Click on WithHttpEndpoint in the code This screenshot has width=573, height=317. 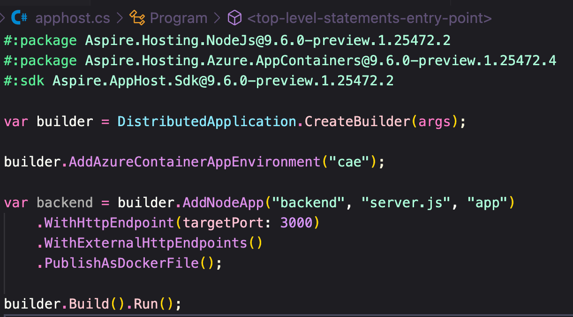point(109,223)
